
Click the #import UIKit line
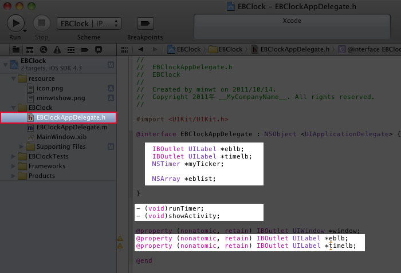pyautogui.click(x=182, y=119)
